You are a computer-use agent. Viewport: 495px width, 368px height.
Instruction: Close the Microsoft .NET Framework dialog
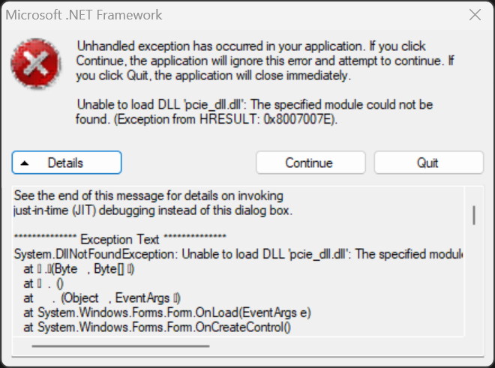[x=475, y=15]
